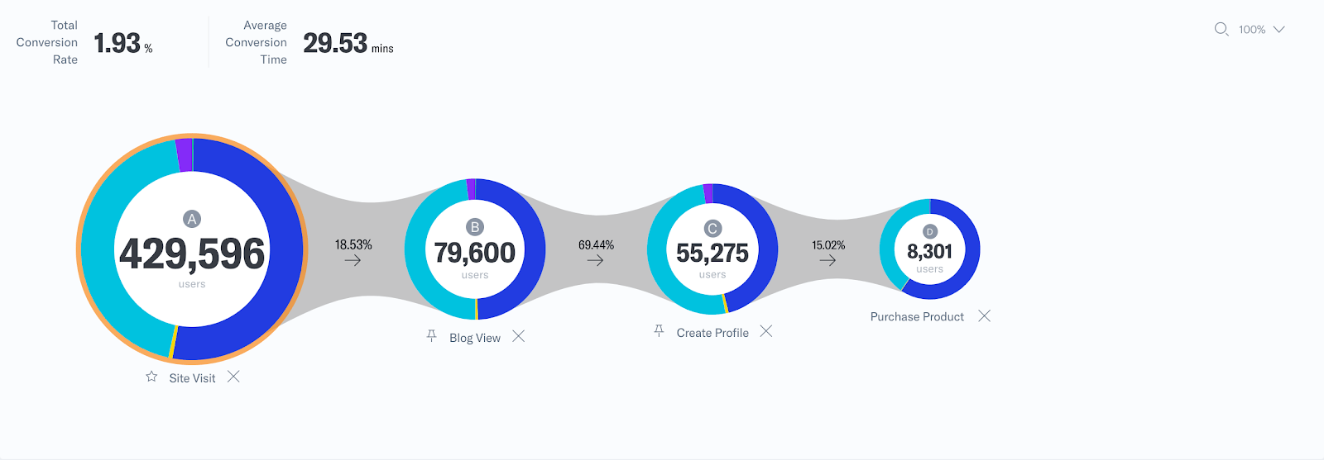Click the 69.44% conversion arrow

(596, 260)
